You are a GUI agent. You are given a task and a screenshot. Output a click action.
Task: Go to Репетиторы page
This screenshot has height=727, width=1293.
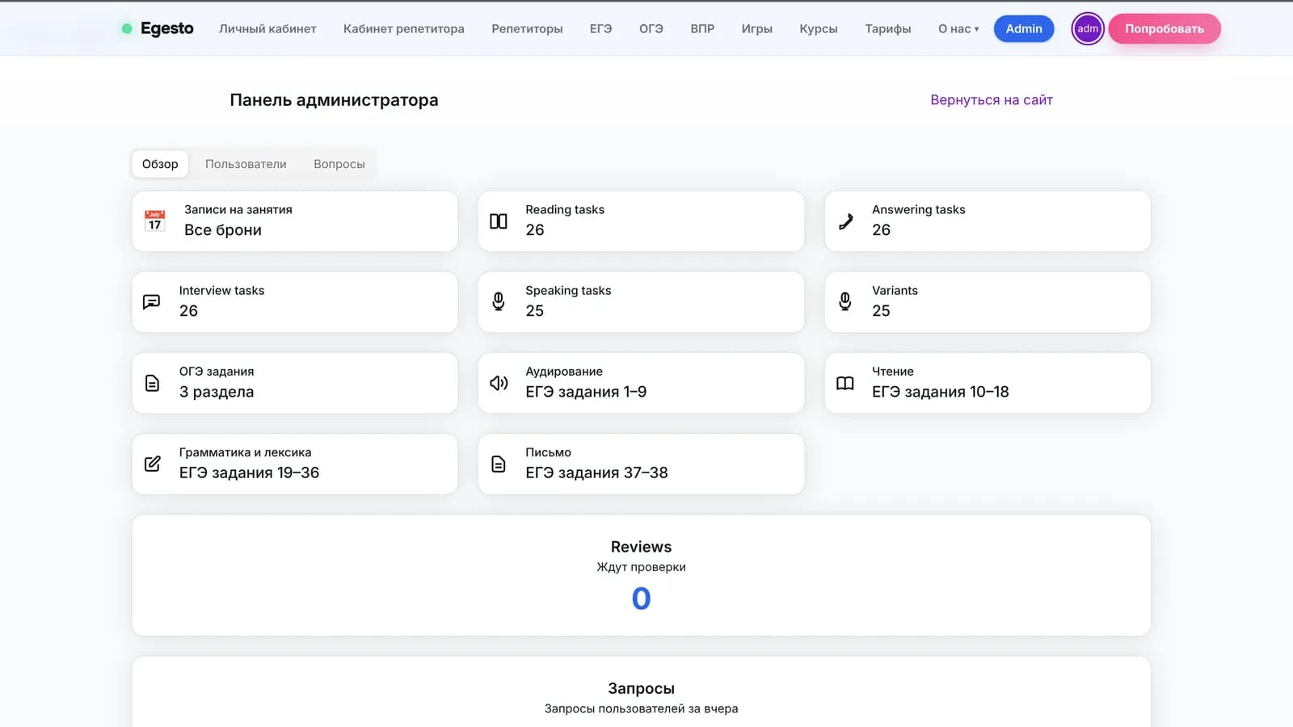coord(527,29)
